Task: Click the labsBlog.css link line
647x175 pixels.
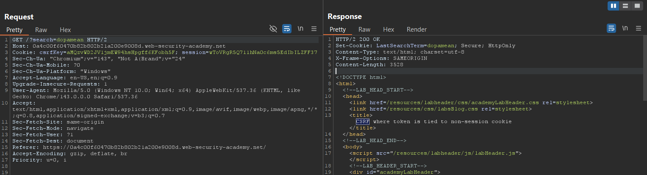Action: (x=441, y=109)
